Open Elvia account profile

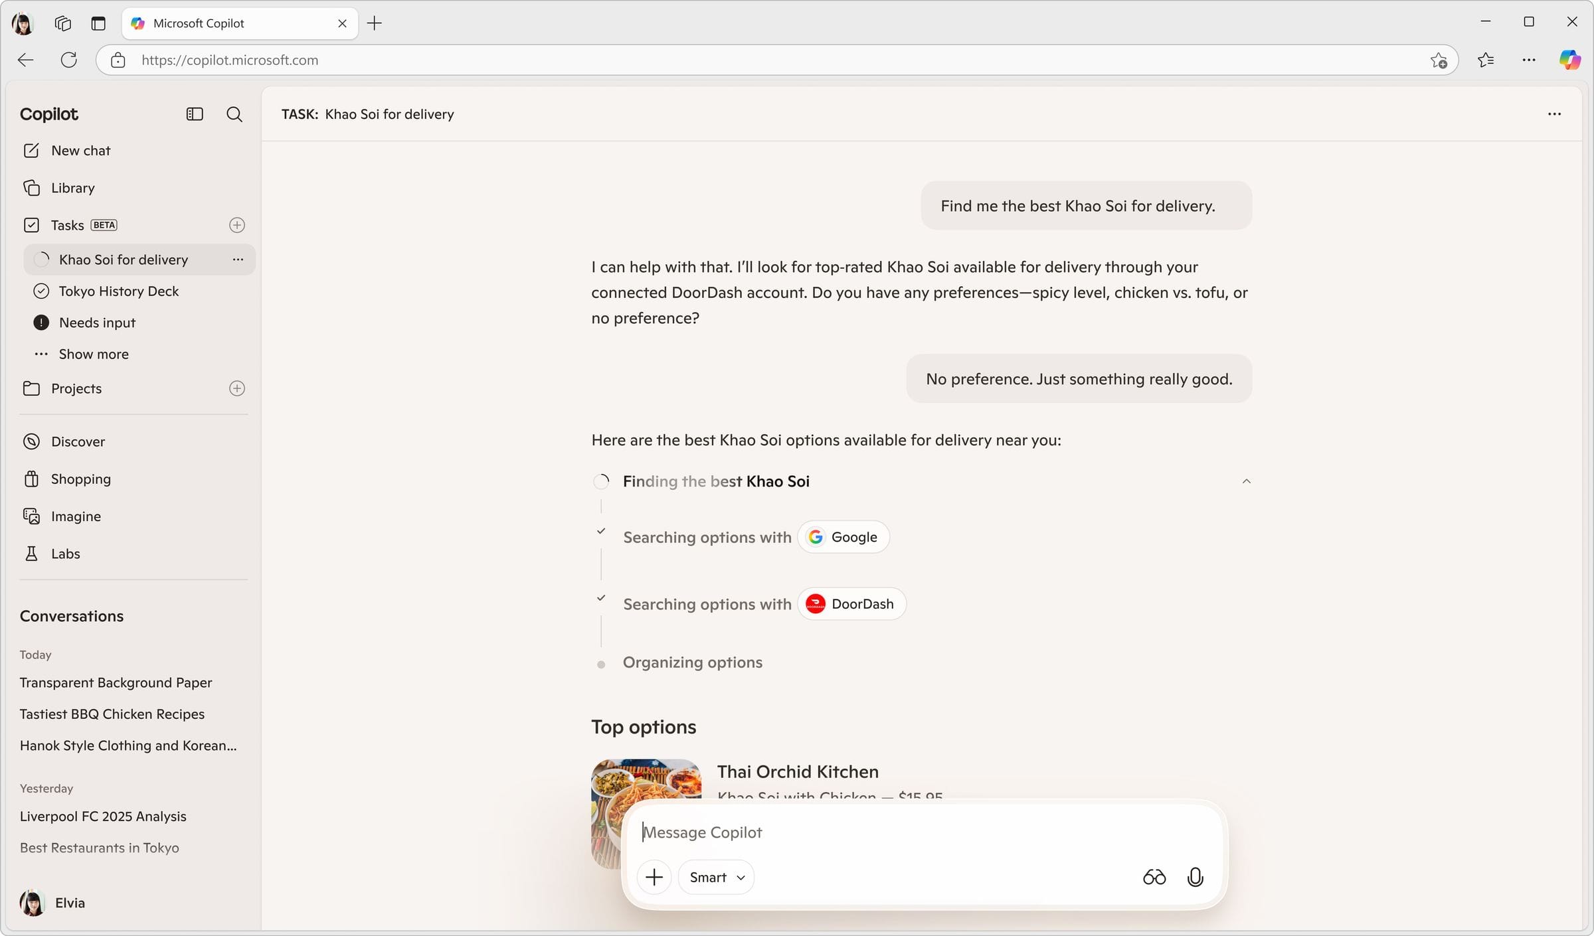click(x=53, y=903)
